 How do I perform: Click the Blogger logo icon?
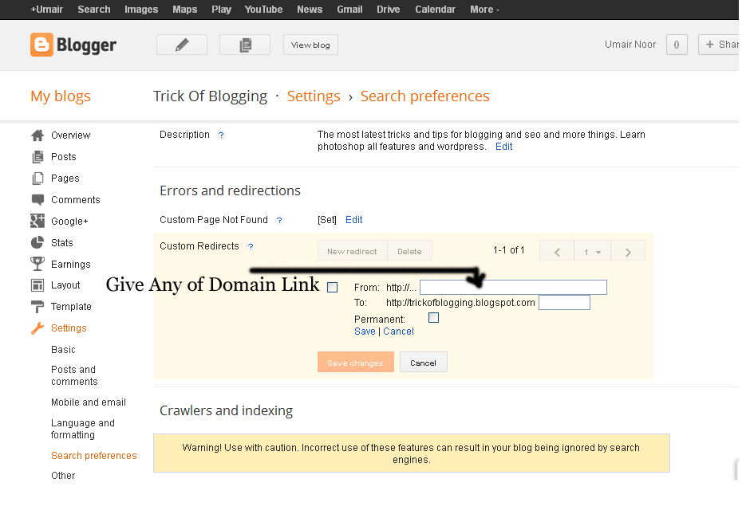pos(41,45)
